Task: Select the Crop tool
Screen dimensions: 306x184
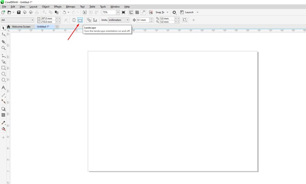Action: 4,42
